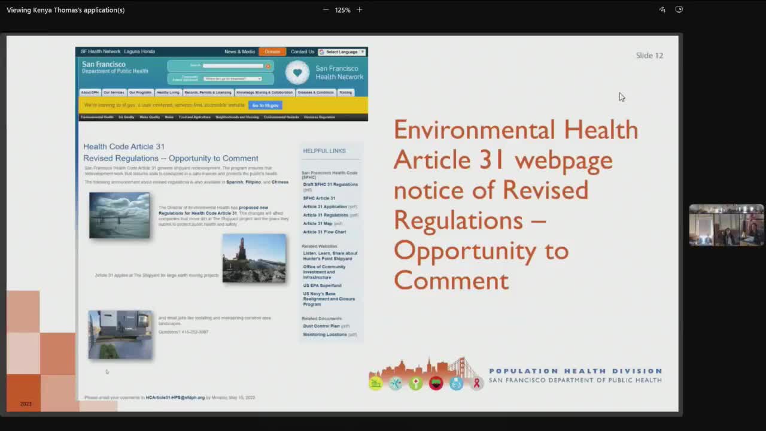Open the Article 31 Flow Chart link
Screen dimensions: 766x431
coord(324,232)
